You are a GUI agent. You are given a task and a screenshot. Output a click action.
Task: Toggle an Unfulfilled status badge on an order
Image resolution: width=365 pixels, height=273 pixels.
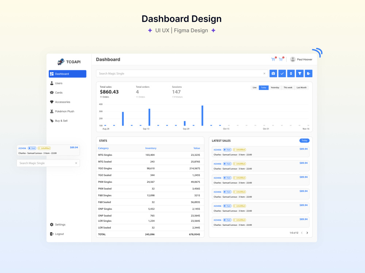coord(239,150)
